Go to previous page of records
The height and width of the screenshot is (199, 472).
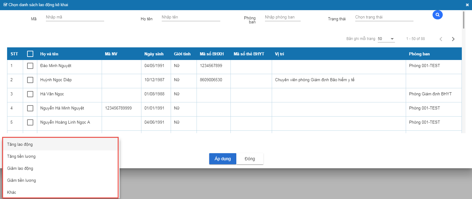(x=441, y=39)
